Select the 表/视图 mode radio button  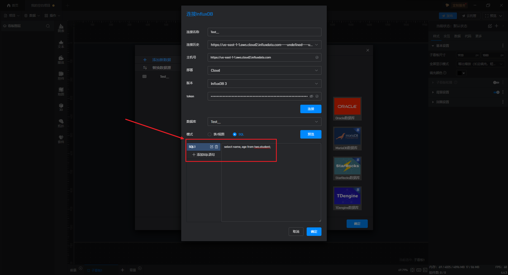point(210,134)
